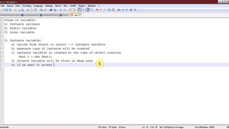
Task: Toggle synchronized vertical scrolling
Action: pyautogui.click(x=70, y=10)
